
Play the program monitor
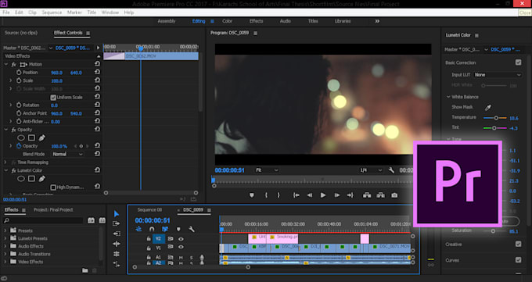tap(323, 195)
